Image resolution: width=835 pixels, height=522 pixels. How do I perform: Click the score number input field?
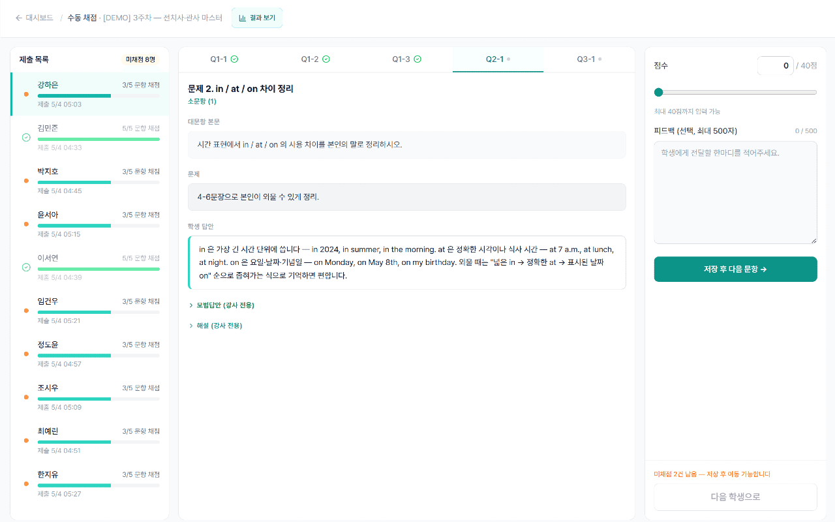coord(775,66)
